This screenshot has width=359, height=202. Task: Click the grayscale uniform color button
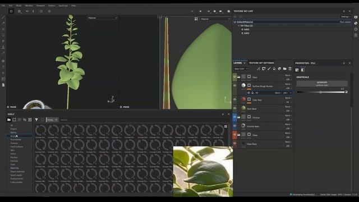coord(322,84)
